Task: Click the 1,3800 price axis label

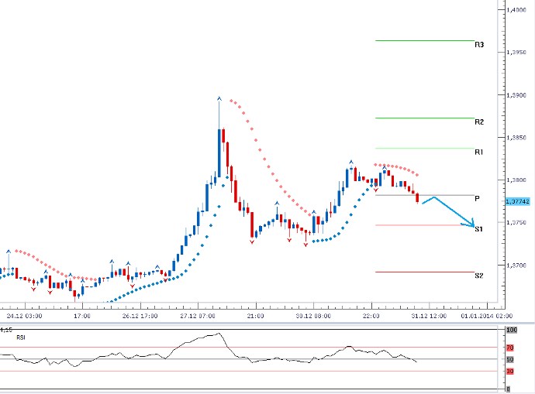Action: [x=516, y=180]
